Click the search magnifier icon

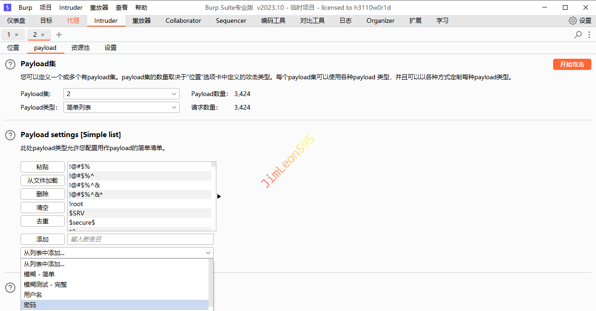click(578, 35)
